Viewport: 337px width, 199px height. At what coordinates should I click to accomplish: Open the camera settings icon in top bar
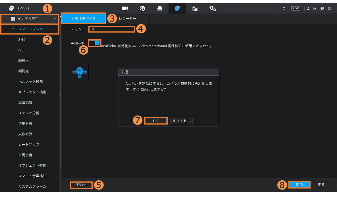(125, 8)
